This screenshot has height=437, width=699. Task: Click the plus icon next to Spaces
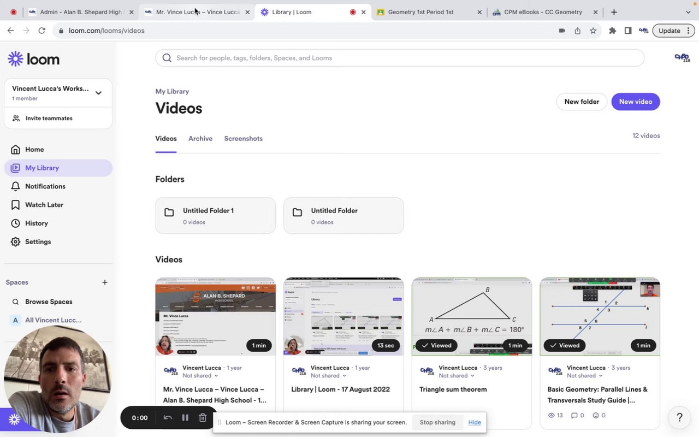(105, 282)
